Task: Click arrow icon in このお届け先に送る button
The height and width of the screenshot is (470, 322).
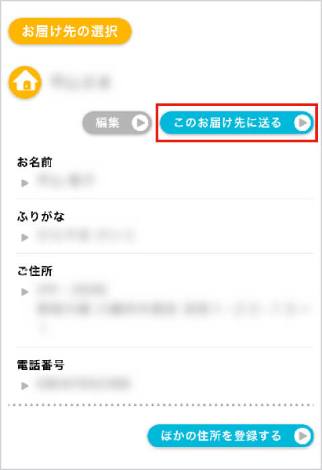Action: 303,123
